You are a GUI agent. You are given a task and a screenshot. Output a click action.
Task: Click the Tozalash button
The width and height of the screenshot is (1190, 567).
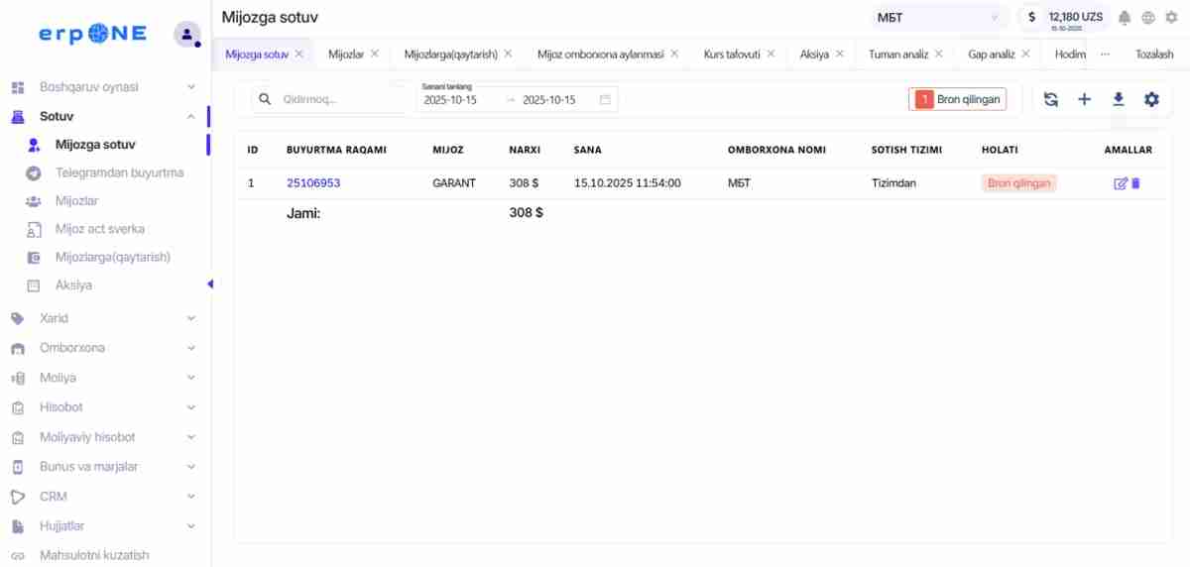1154,55
